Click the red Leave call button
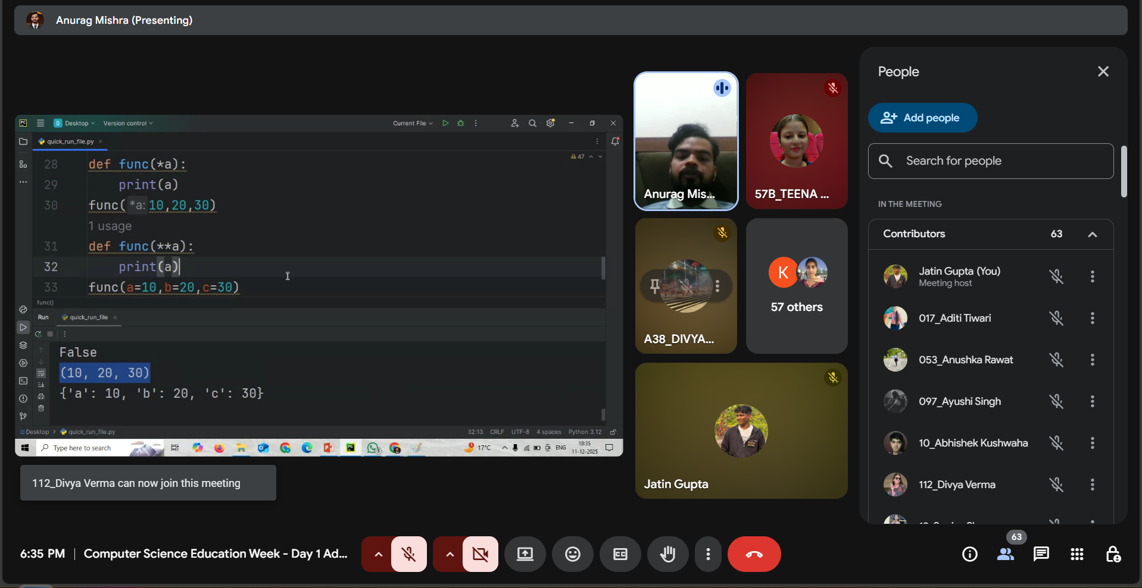The image size is (1142, 588). click(754, 554)
